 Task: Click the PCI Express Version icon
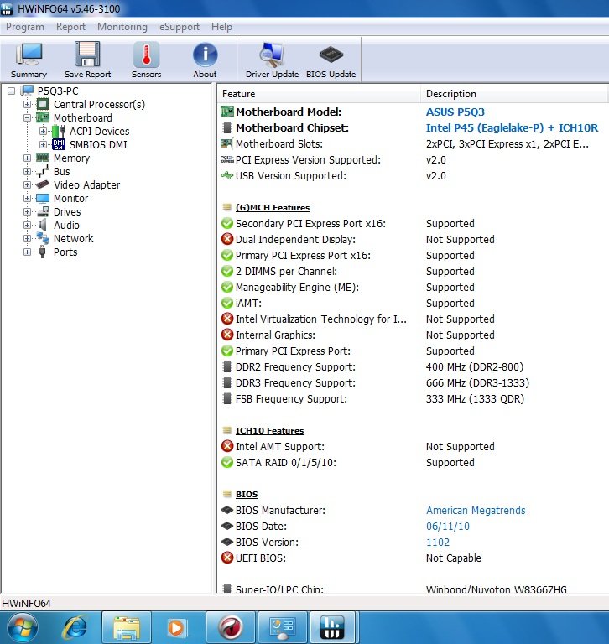tap(226, 159)
